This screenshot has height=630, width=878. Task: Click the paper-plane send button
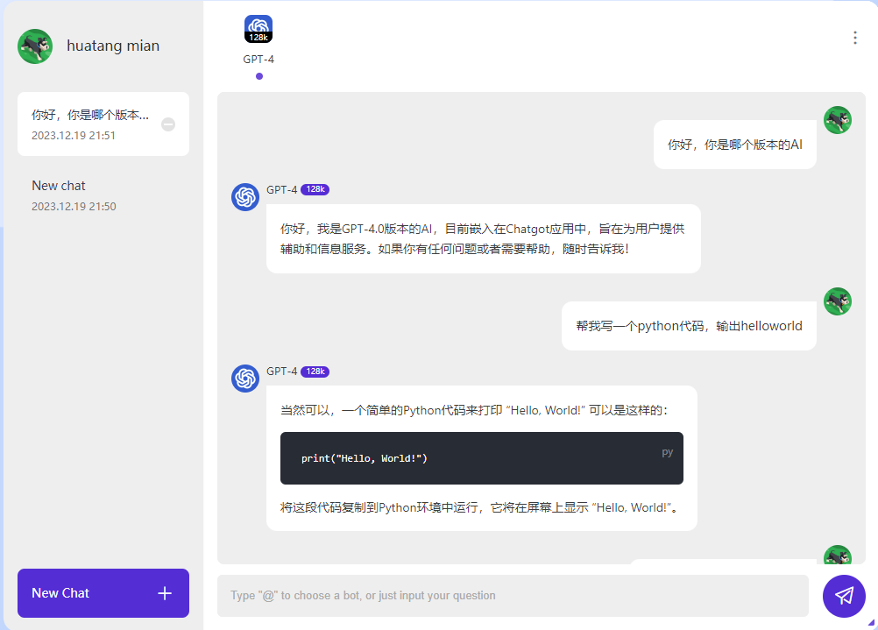pyautogui.click(x=844, y=596)
